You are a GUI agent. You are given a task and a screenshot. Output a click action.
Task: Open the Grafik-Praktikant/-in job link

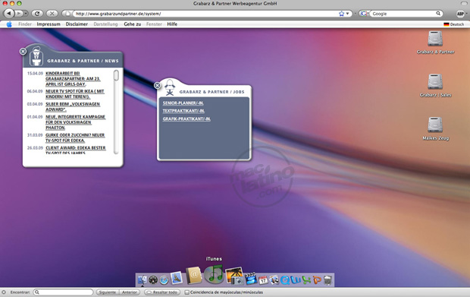186,119
